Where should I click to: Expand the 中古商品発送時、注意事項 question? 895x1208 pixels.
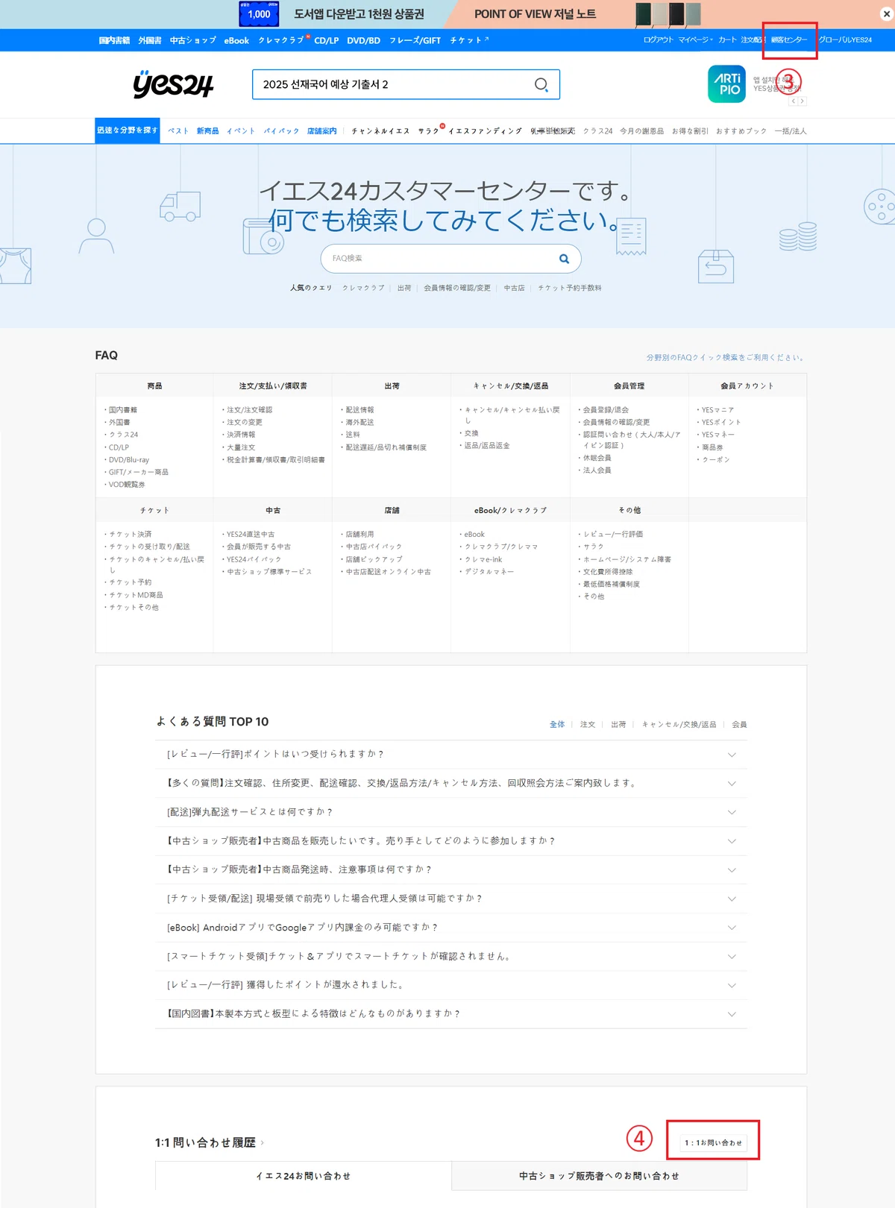tap(450, 869)
